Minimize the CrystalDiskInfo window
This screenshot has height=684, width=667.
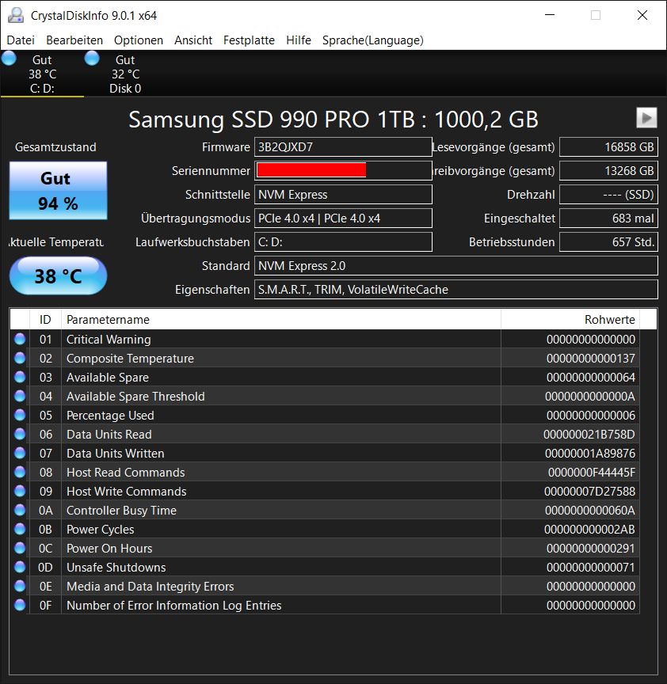coord(550,15)
